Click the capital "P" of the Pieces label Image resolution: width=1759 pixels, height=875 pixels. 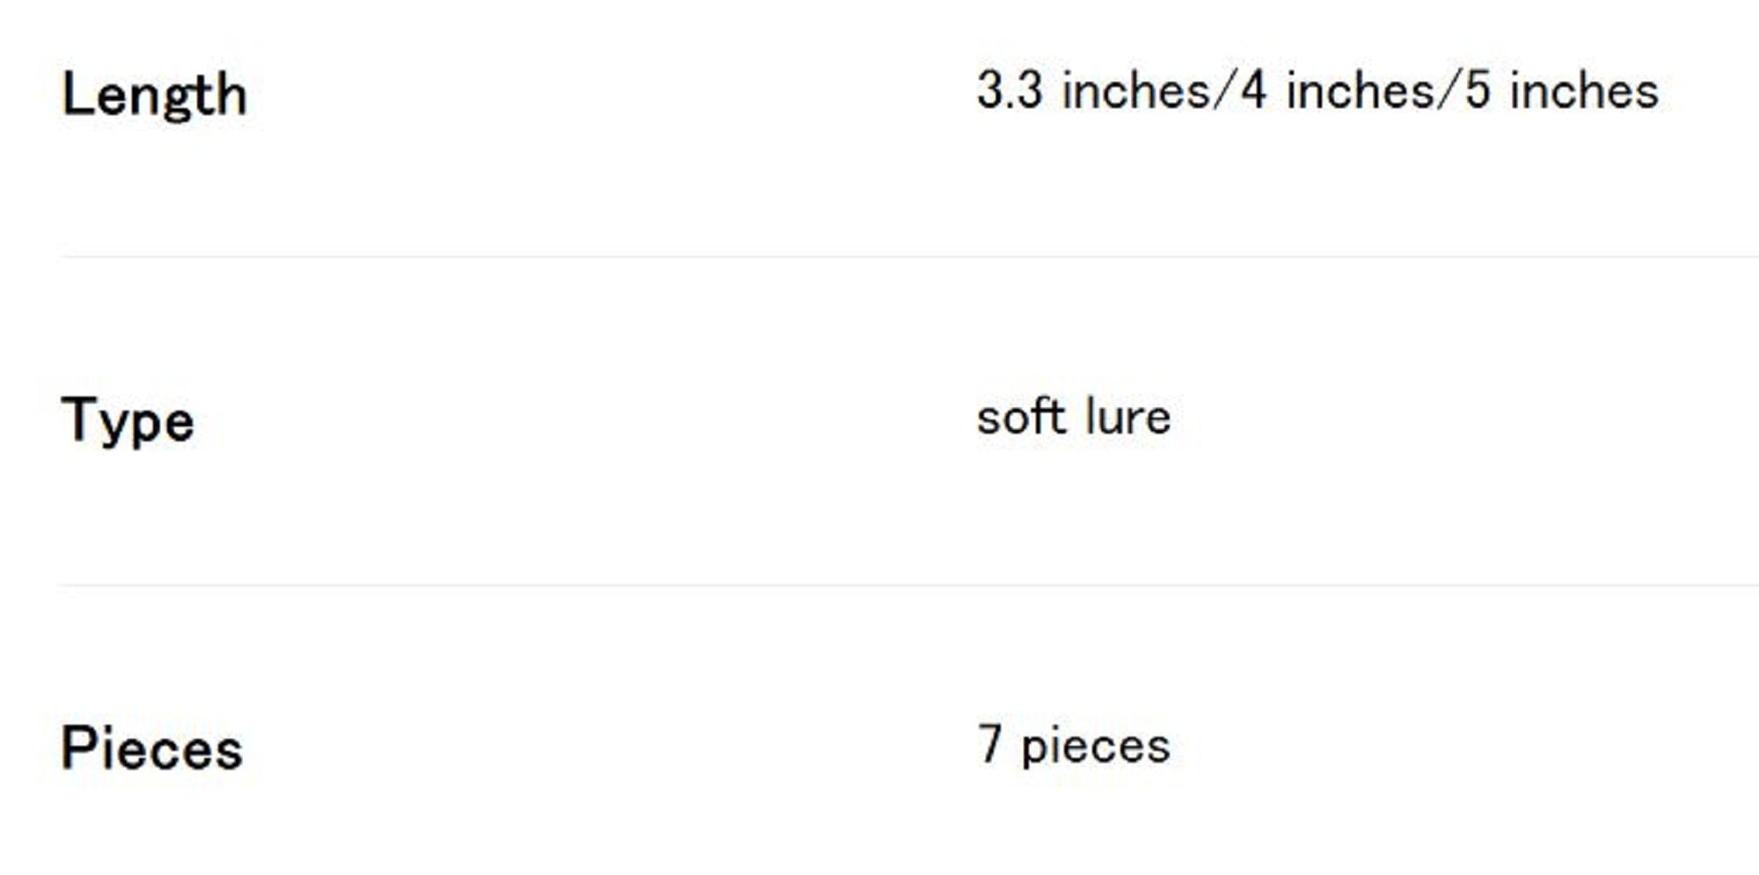tap(76, 747)
